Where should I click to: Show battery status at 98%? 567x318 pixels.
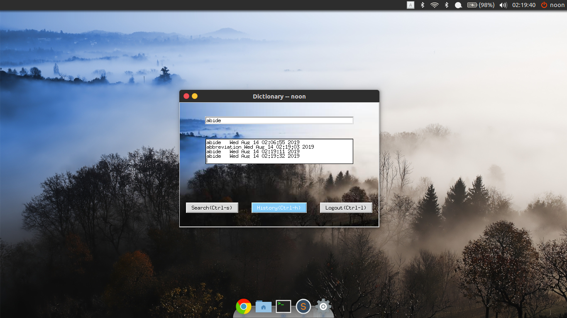481,5
